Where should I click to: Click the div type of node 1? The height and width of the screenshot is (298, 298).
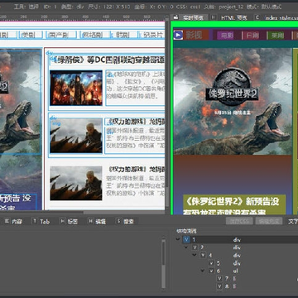point(237,239)
